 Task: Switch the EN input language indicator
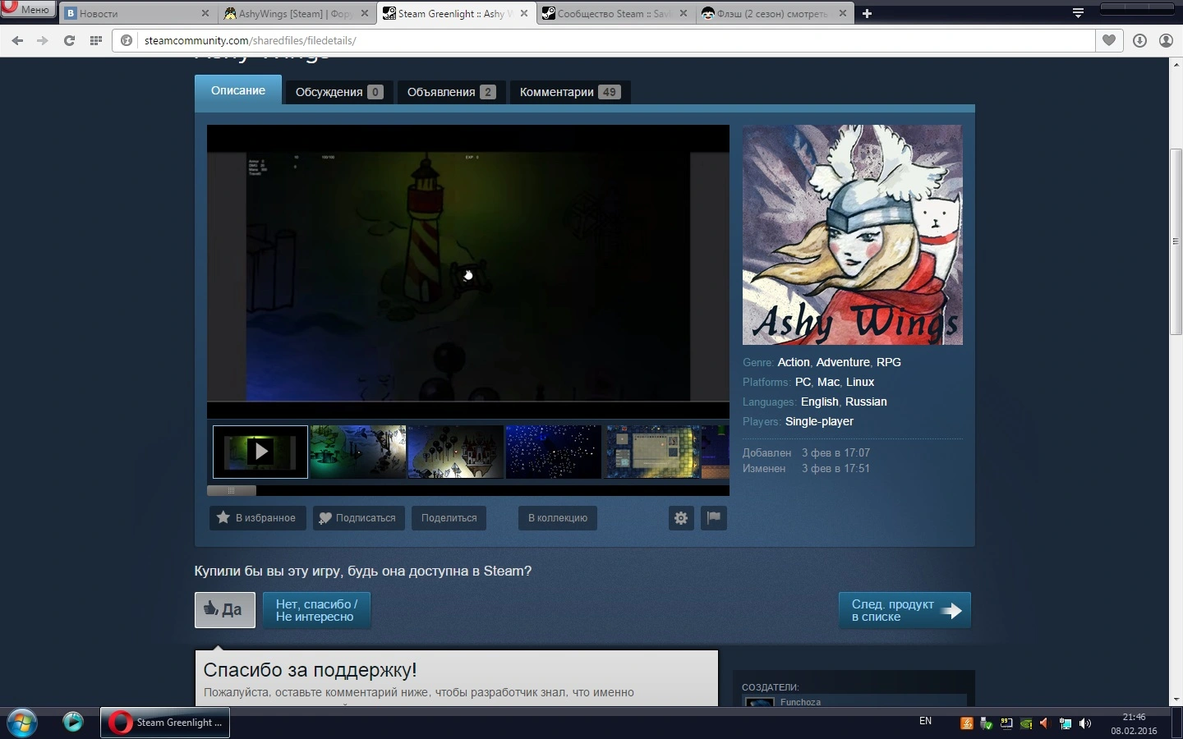point(926,721)
